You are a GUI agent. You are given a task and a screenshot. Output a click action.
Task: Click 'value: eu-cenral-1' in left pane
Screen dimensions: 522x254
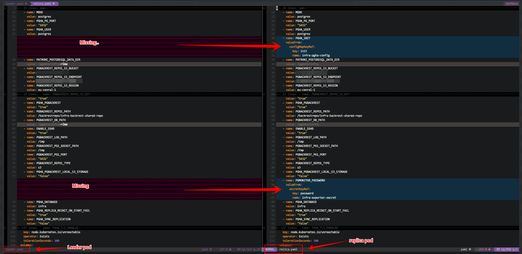point(41,90)
